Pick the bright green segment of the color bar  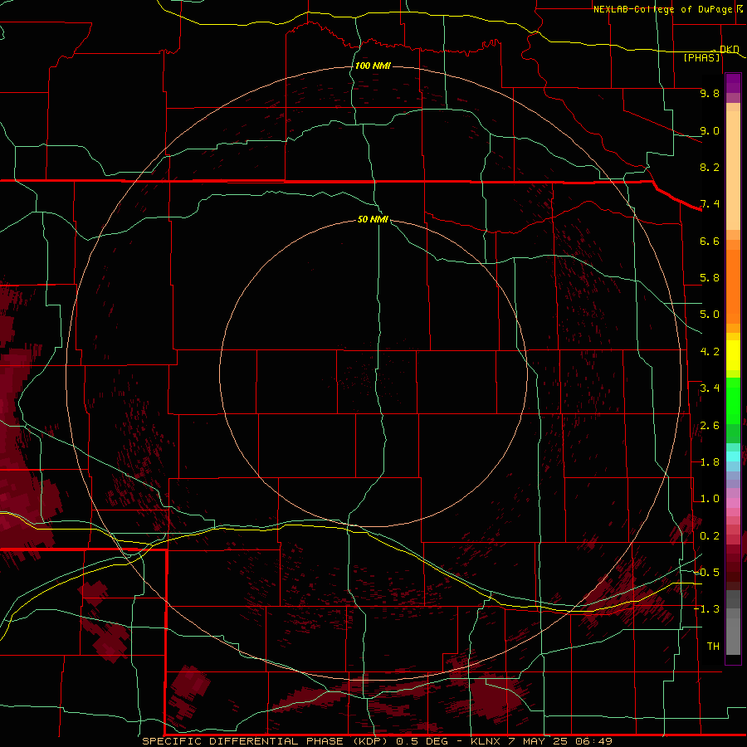coord(733,401)
